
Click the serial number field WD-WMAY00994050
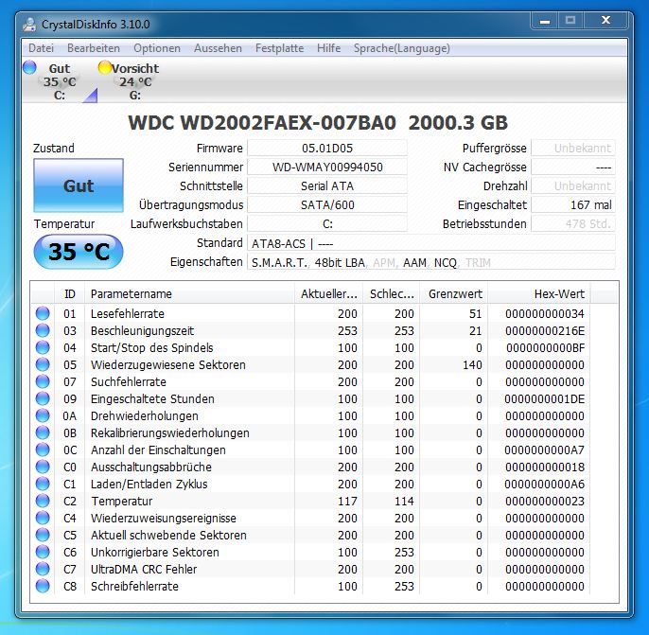pyautogui.click(x=327, y=168)
